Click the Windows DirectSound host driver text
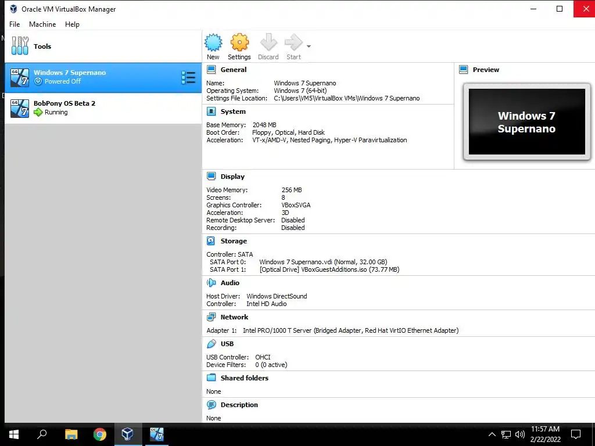Viewport: 595px width, 446px height. click(x=277, y=296)
